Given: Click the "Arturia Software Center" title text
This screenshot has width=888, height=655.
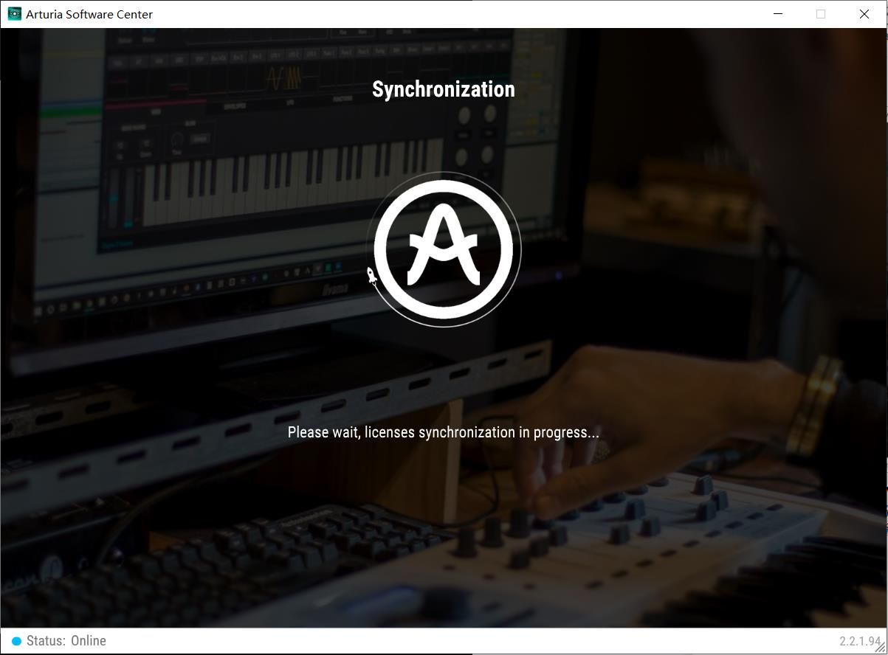Looking at the screenshot, I should [89, 14].
